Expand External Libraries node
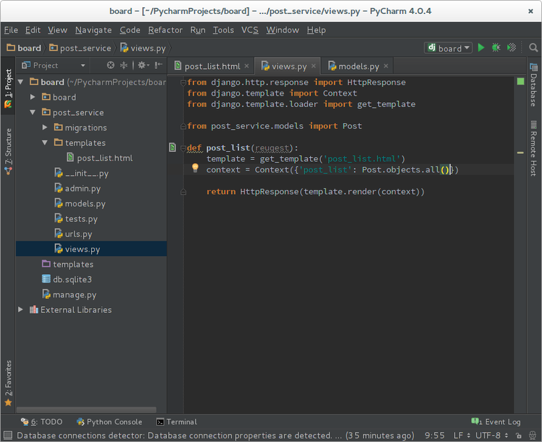Screen dimensions: 542x442 20,310
